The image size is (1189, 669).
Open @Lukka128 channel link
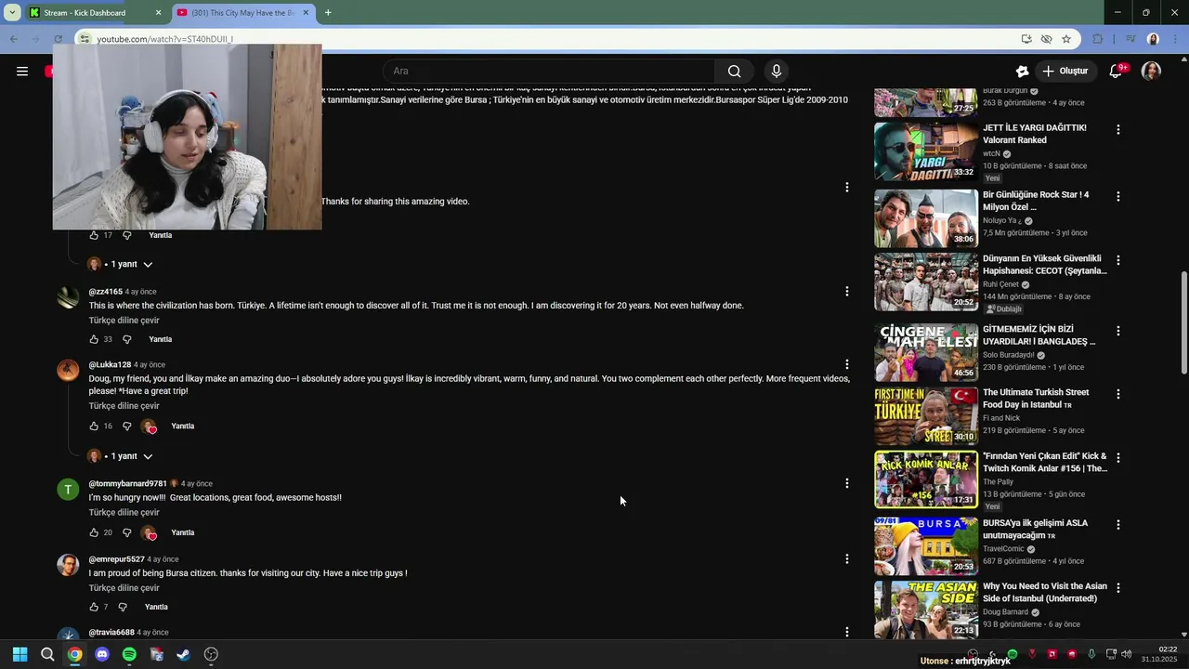tap(110, 365)
